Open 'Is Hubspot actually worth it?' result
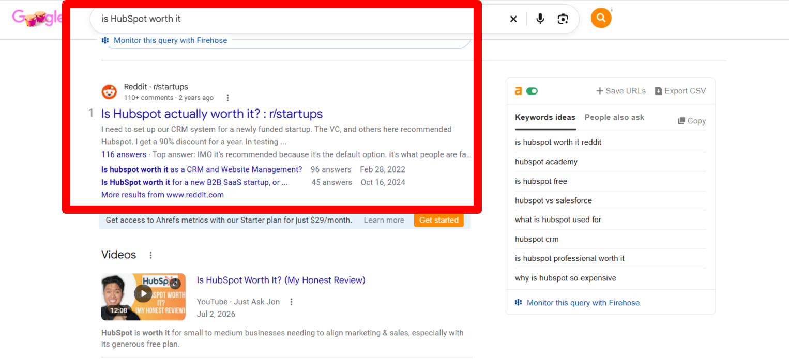 212,114
